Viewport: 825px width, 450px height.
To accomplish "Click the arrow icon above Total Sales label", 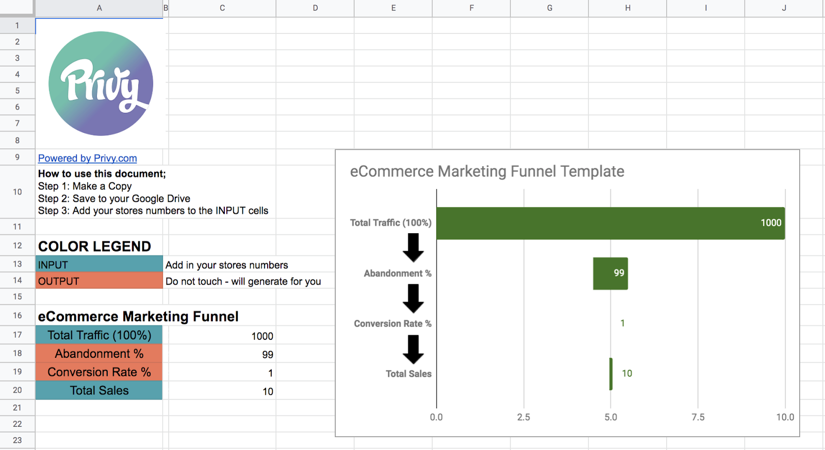I will pyautogui.click(x=413, y=350).
